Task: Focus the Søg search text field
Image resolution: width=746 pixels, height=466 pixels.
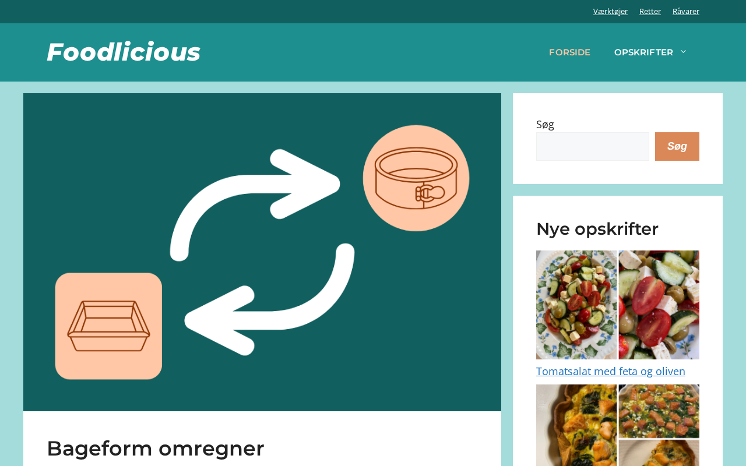Action: 592,146
